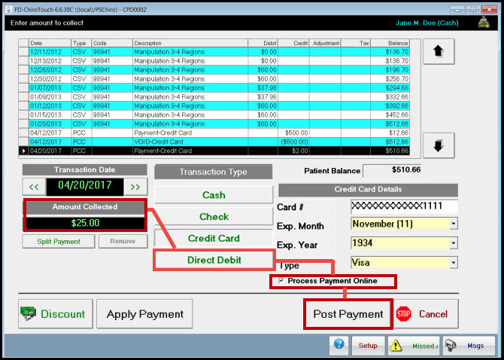This screenshot has height=360, width=504.
Task: Open Msgs mailbox button
Action: 469,346
